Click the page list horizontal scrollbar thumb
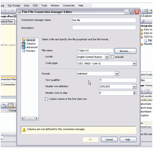This screenshot has width=153, height=150. point(29,118)
